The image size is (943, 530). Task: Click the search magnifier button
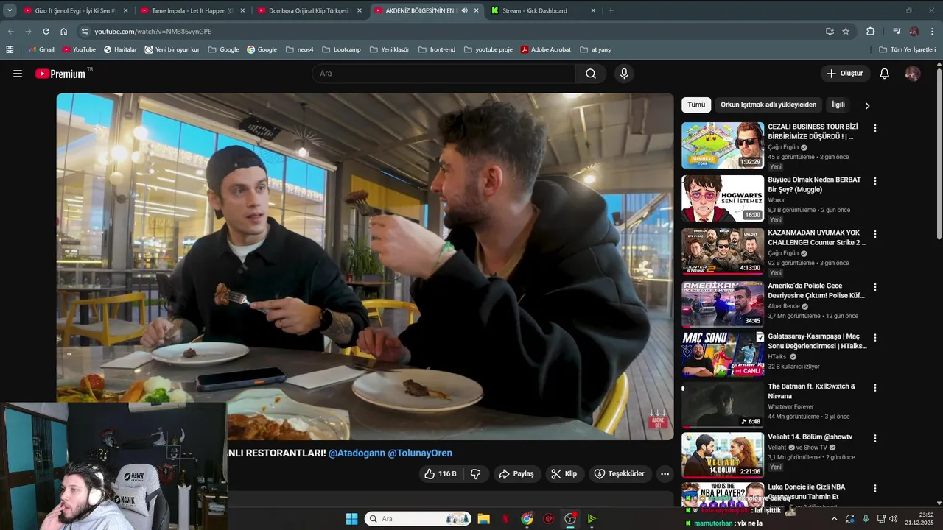[x=591, y=74]
